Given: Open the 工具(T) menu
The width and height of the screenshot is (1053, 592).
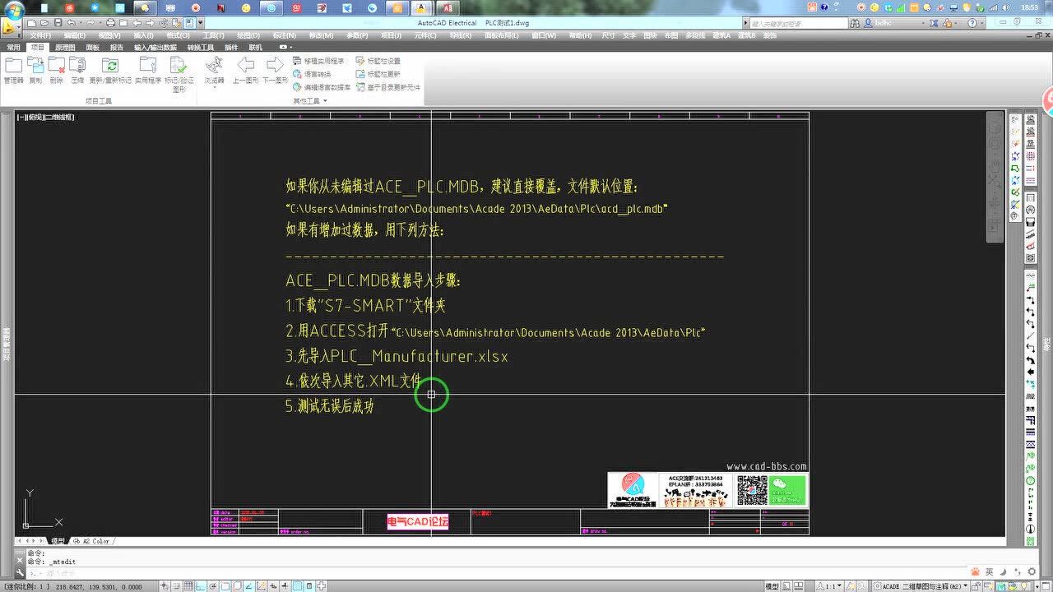Looking at the screenshot, I should coord(211,35).
